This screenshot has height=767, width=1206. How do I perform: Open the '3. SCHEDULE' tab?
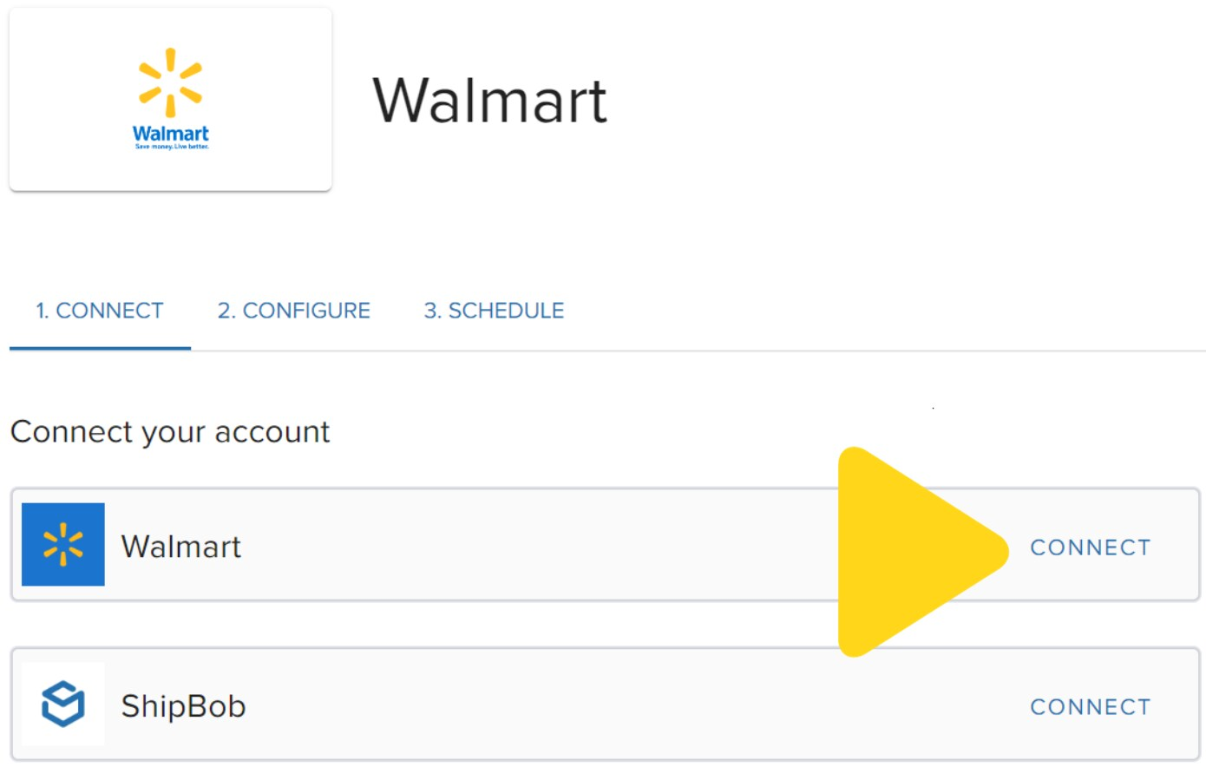493,311
